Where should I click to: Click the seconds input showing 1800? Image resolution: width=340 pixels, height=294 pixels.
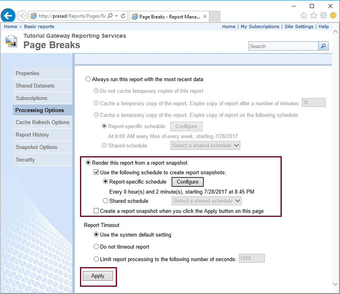click(252, 258)
